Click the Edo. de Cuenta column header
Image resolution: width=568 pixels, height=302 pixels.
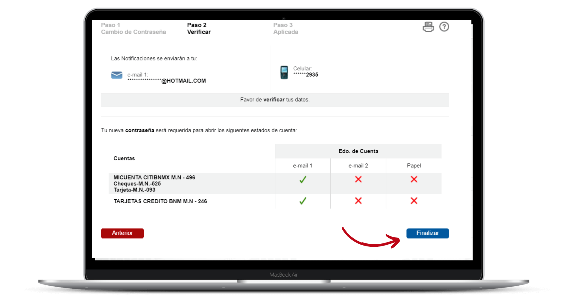click(358, 151)
